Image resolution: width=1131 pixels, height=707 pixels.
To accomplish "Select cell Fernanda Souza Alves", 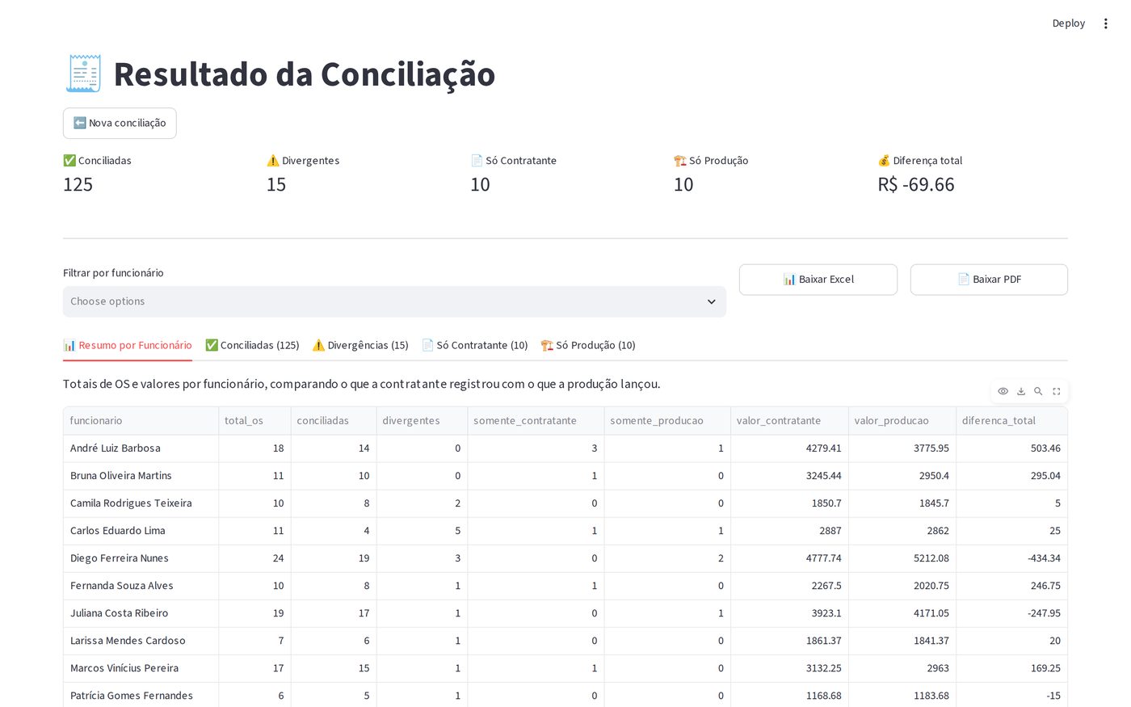I will 141,586.
